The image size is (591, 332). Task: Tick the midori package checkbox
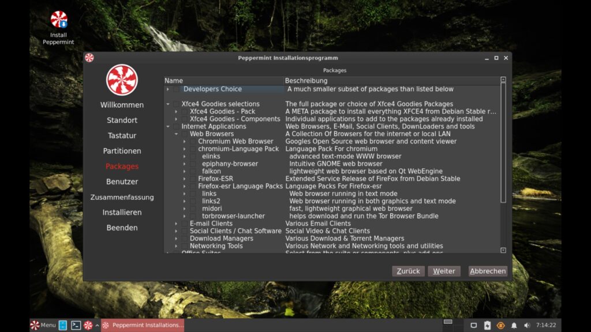click(193, 209)
